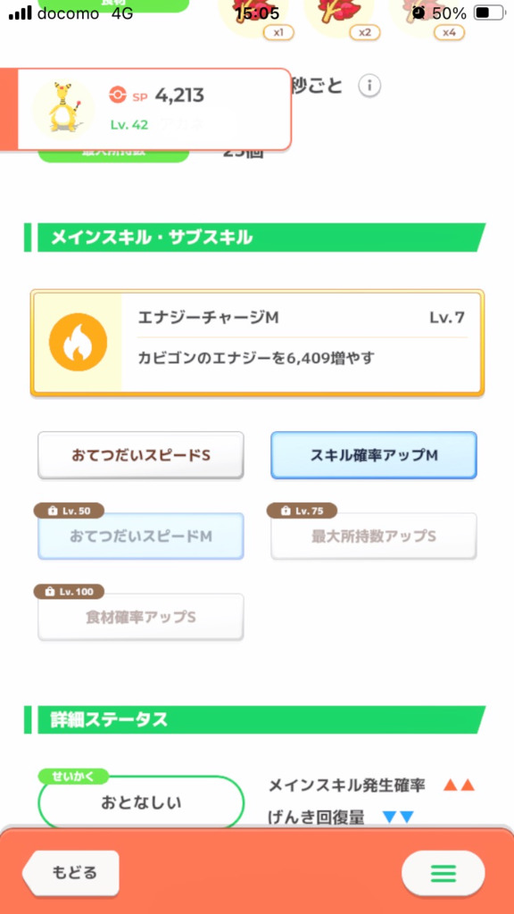Tap the locked おてつだいスピードM sub skill
This screenshot has width=514, height=914.
[141, 536]
